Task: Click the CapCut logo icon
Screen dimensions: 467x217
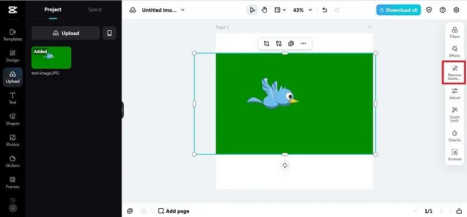Action: (12, 10)
